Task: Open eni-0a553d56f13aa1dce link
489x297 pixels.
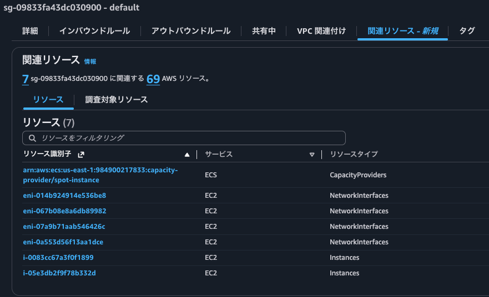Action: (x=63, y=242)
